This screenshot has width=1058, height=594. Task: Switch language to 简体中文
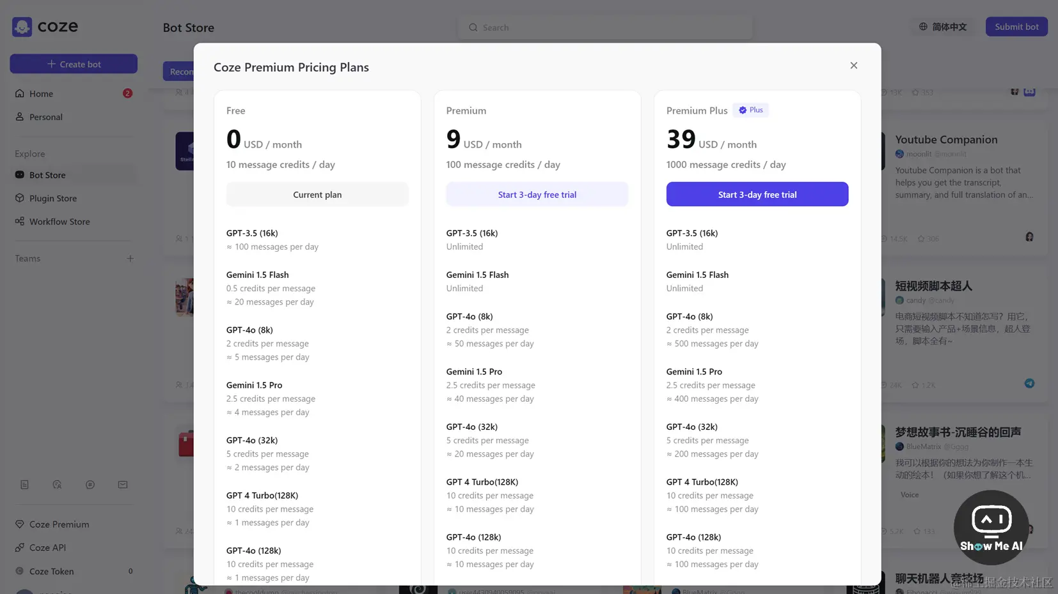pyautogui.click(x=943, y=27)
